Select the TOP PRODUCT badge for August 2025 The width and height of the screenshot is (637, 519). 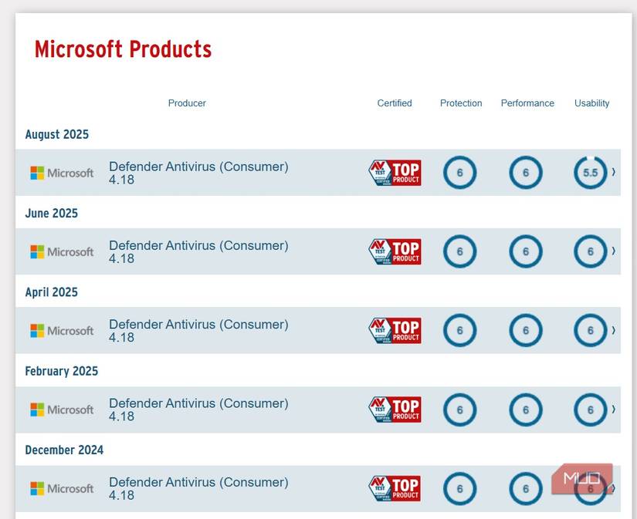pyautogui.click(x=395, y=173)
